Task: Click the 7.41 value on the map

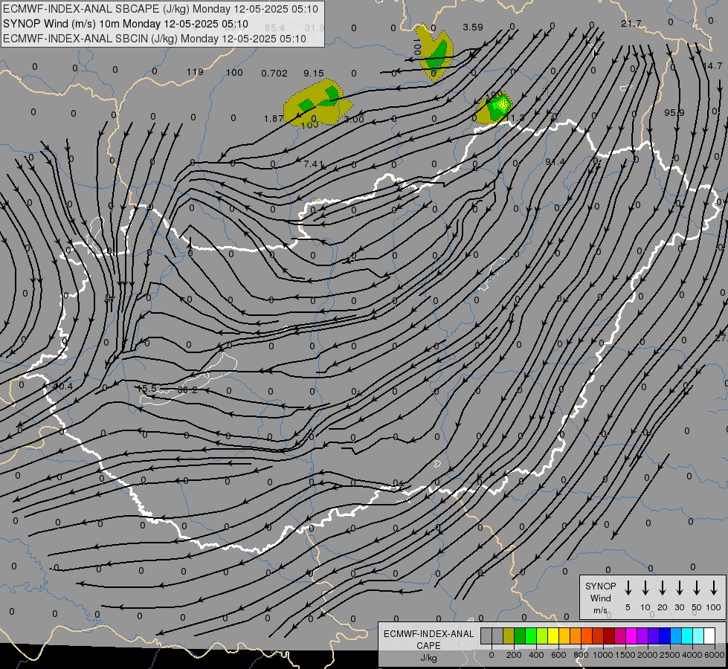Action: pos(313,164)
